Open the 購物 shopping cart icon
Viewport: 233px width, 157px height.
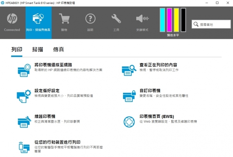click(x=64, y=19)
